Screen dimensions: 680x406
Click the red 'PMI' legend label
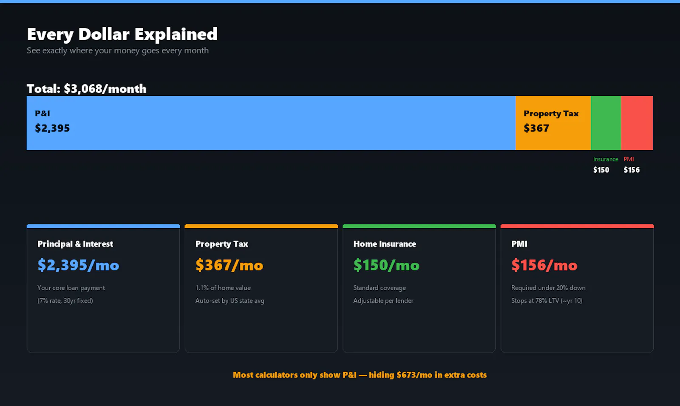pyautogui.click(x=629, y=159)
